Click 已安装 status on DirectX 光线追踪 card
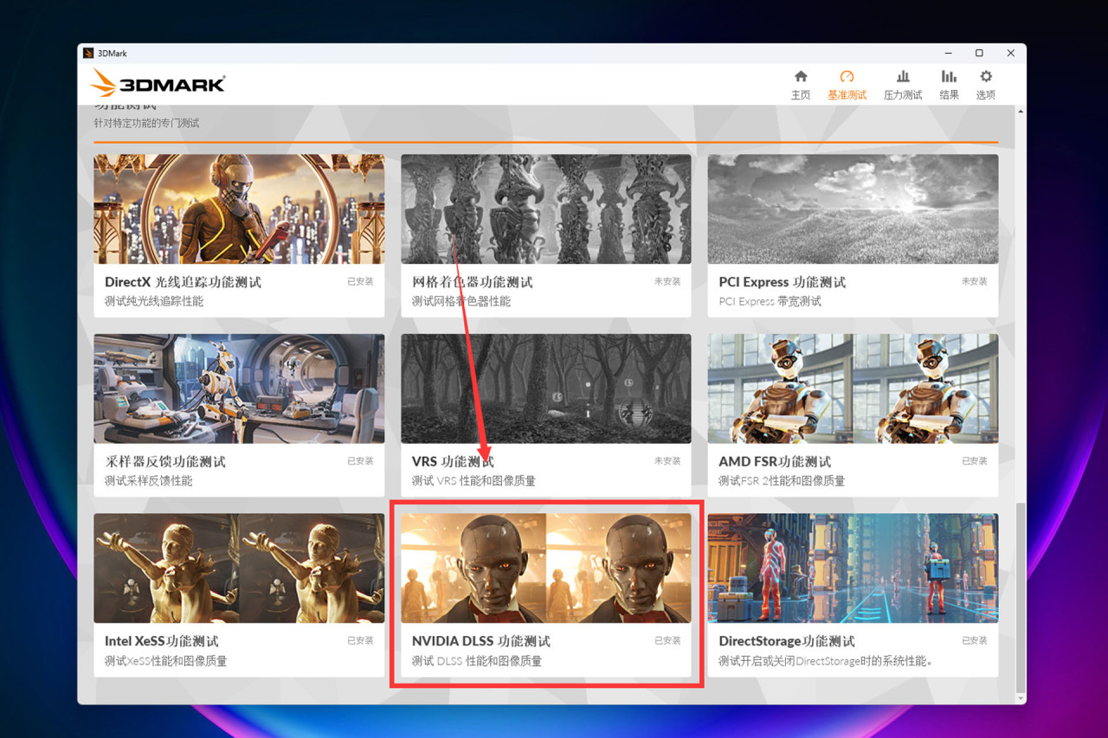Screen dimensions: 1108x738 tap(360, 281)
